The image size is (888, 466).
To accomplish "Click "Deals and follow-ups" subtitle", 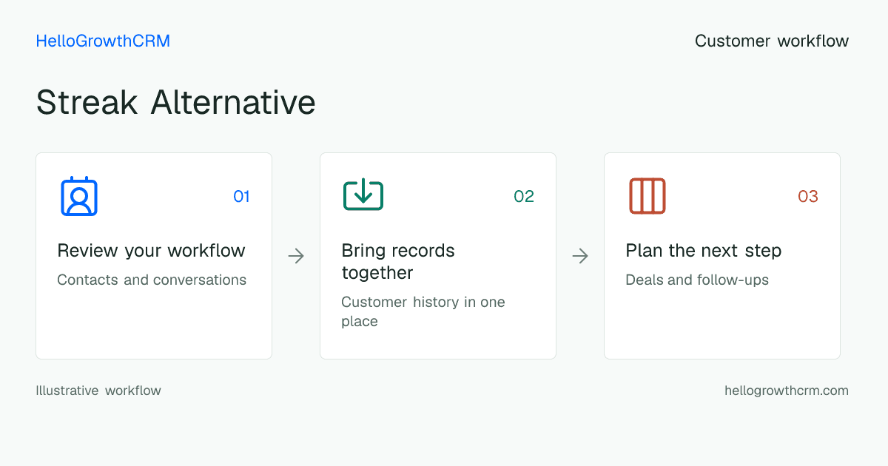I will (x=697, y=280).
